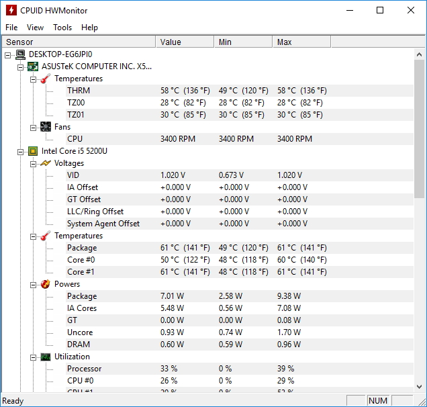Image resolution: width=427 pixels, height=407 pixels.
Task: Click the 3400 RPM fan Value cell
Action: point(178,139)
